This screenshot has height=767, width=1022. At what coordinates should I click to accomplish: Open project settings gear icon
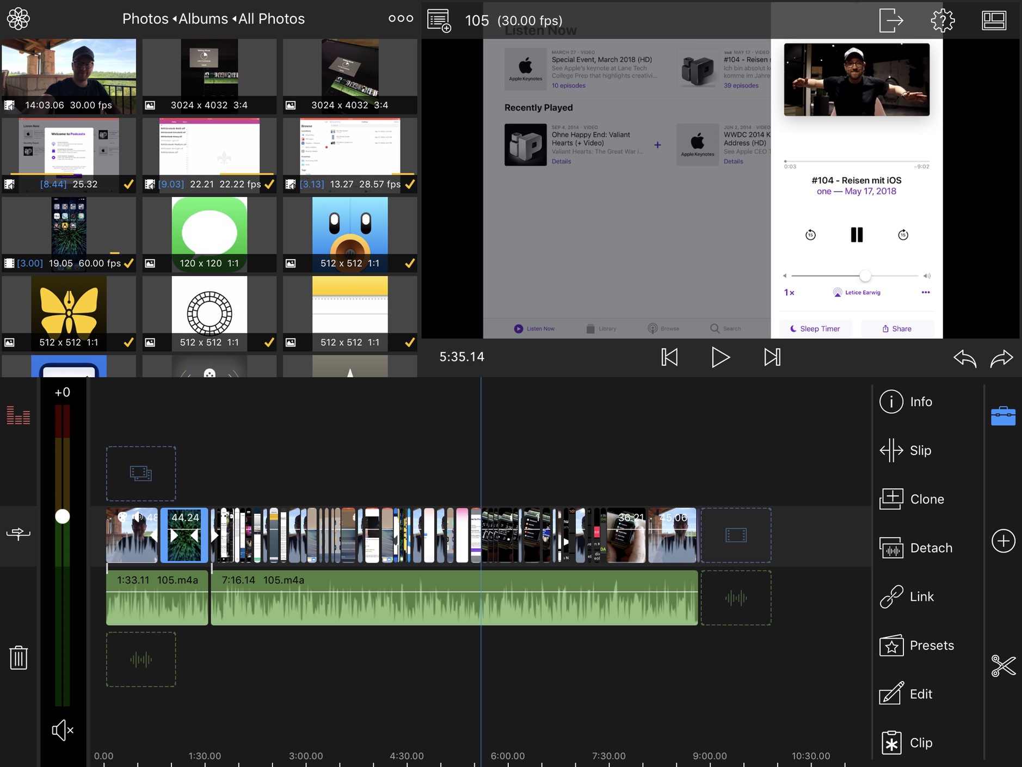(943, 20)
